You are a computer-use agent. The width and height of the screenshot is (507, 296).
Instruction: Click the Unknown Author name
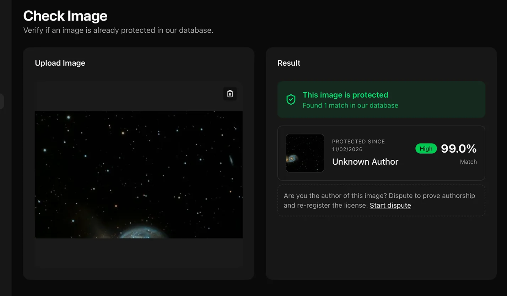coord(365,161)
